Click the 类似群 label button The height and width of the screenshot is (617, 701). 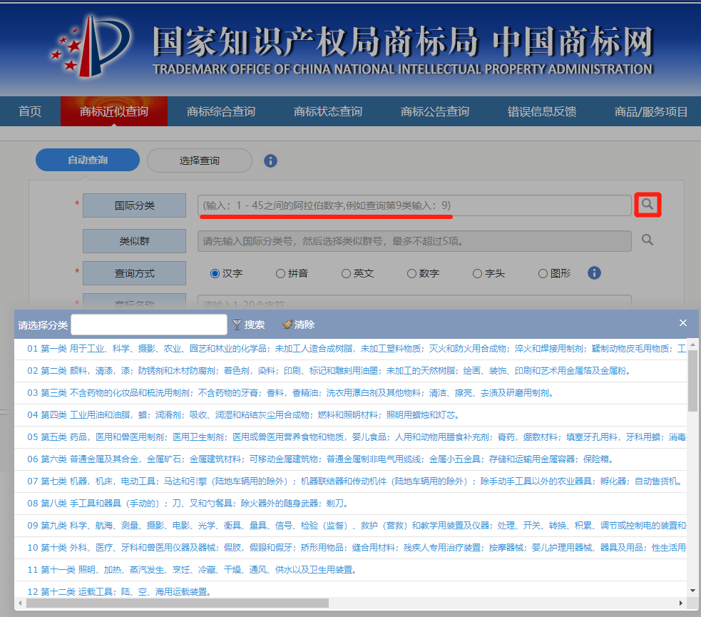pos(134,241)
